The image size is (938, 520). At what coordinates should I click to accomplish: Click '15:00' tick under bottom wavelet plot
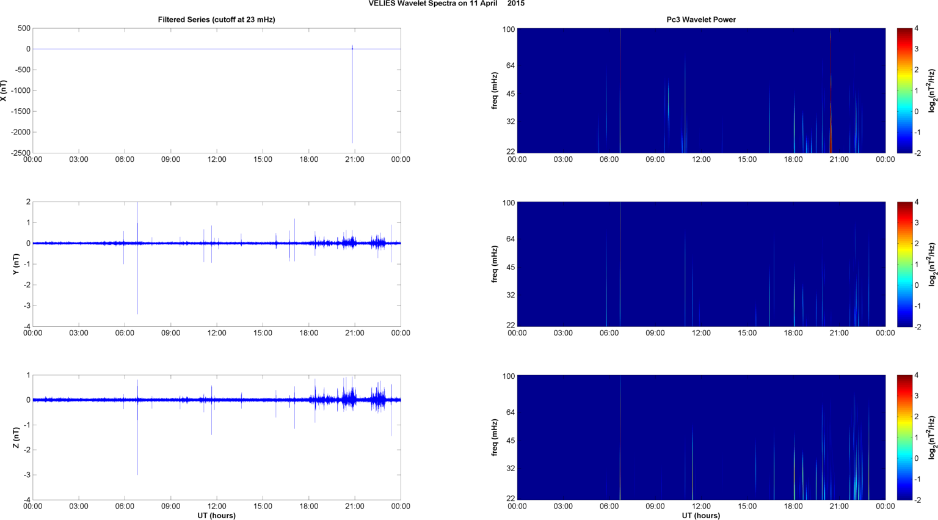point(747,506)
